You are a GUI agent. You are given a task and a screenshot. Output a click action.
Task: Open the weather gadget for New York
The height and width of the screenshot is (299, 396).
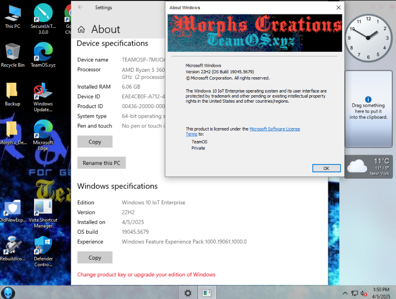tap(369, 167)
